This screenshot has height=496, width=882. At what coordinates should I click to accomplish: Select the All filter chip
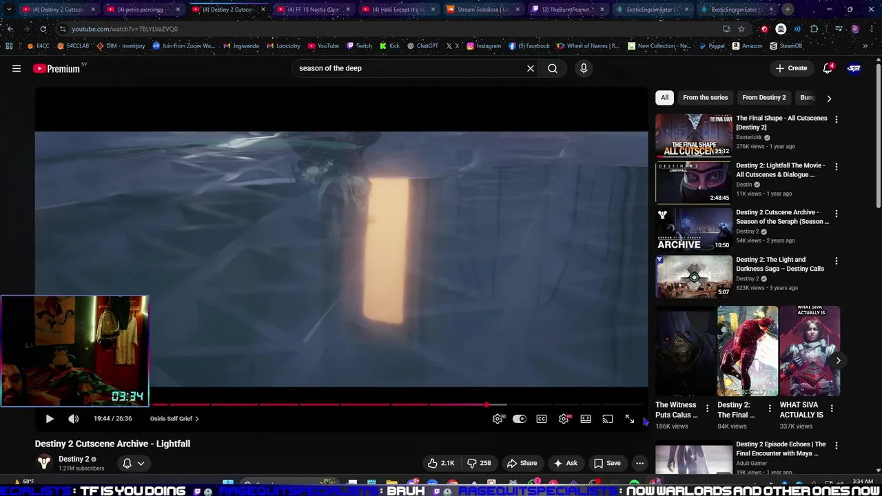[x=664, y=98]
